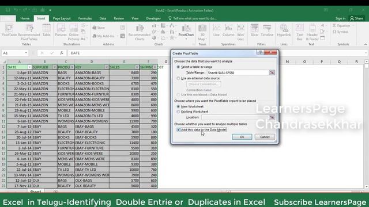Open the Store add-ins

pyautogui.click(x=99, y=28)
